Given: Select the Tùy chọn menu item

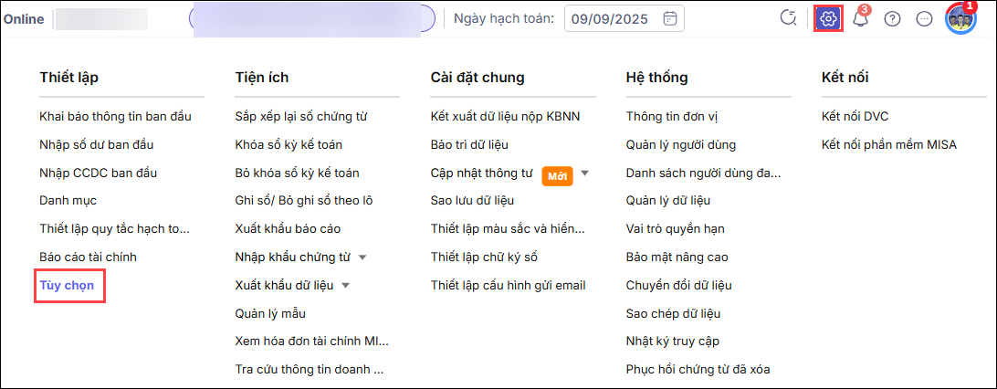Looking at the screenshot, I should 67,286.
